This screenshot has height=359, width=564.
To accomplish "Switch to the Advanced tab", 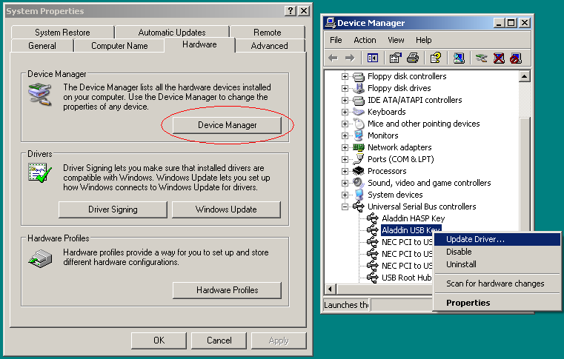I will point(269,46).
